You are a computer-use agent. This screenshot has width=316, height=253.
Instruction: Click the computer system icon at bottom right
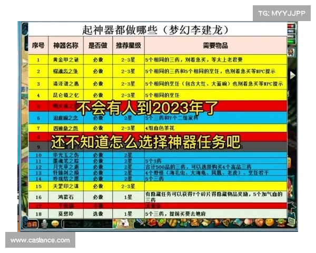(x=292, y=222)
